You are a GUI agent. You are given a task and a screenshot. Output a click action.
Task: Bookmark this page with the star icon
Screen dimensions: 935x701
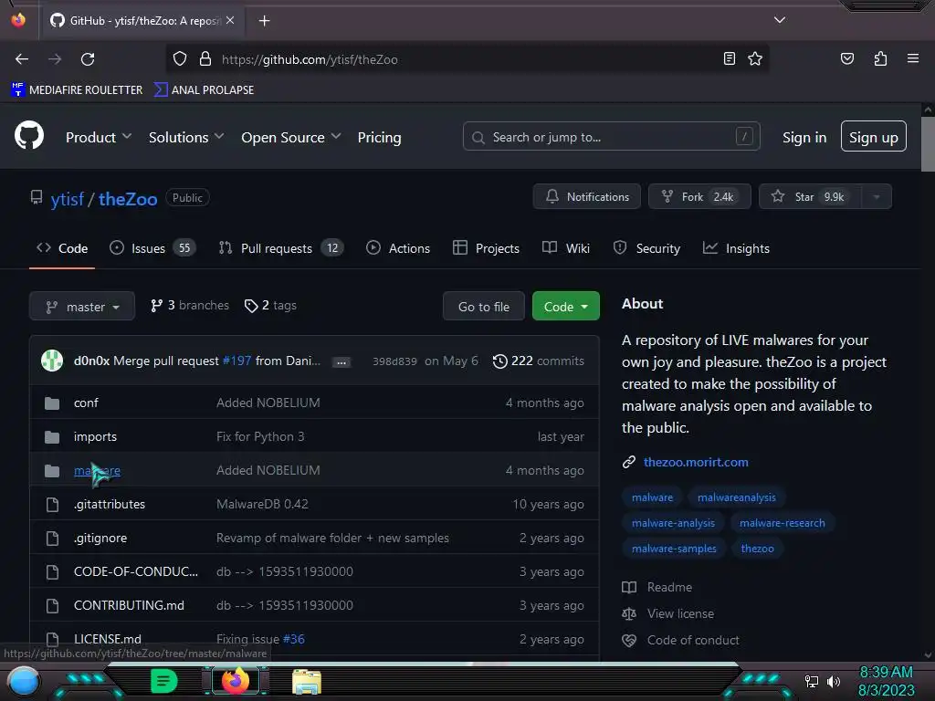(x=755, y=58)
